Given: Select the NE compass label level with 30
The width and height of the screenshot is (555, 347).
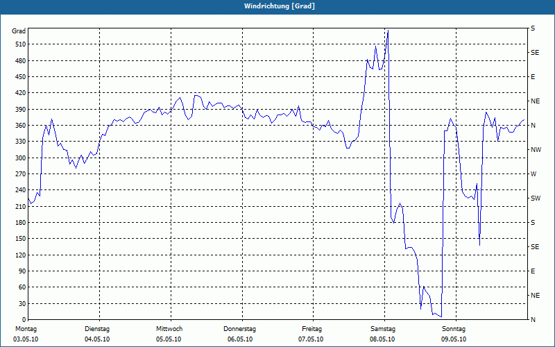Looking at the screenshot, I should [535, 296].
